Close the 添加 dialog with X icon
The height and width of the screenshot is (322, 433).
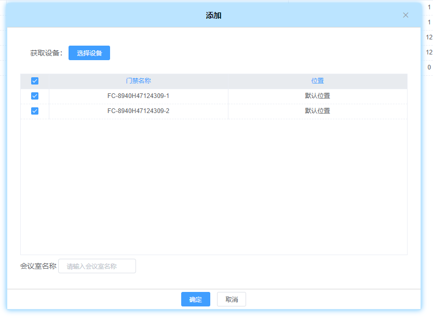[x=405, y=15]
